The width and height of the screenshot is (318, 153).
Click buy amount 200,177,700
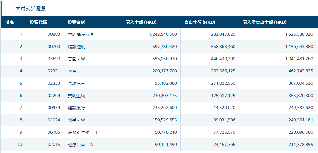(165, 71)
